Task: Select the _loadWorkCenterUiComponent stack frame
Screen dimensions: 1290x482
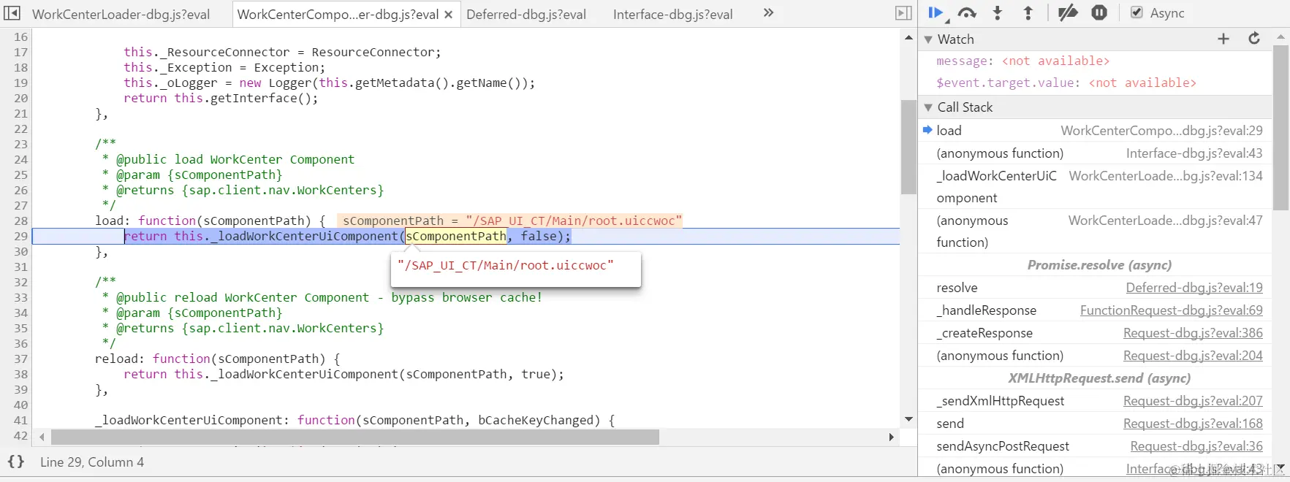Action: coord(1095,187)
